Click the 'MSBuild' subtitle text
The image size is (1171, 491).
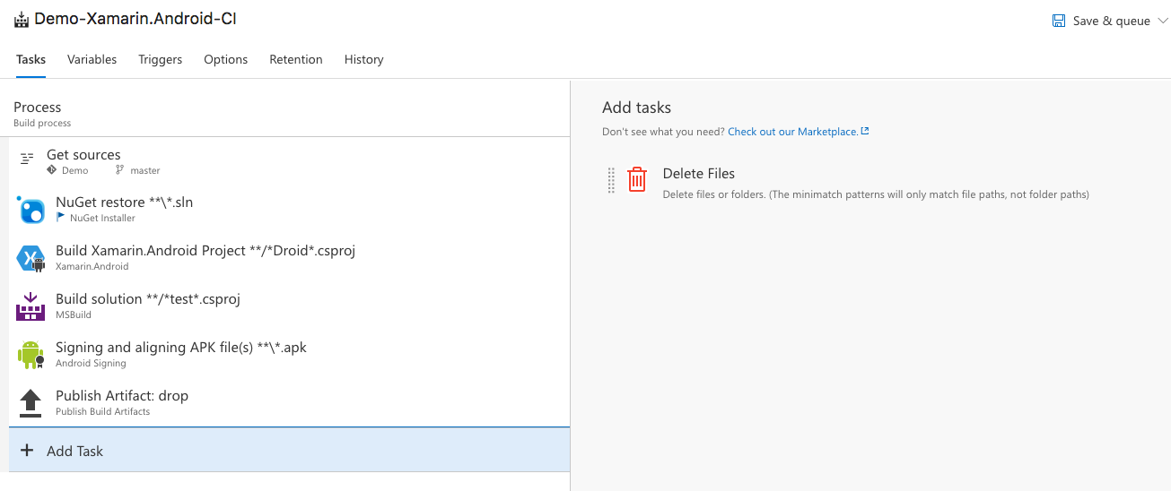[x=74, y=314]
